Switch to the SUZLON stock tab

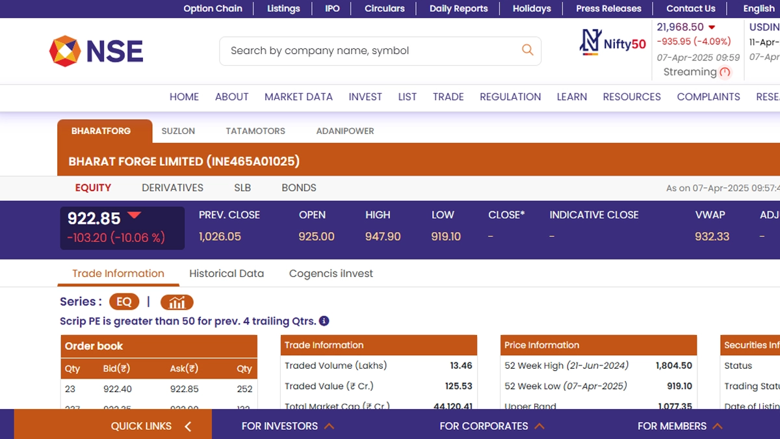point(178,131)
